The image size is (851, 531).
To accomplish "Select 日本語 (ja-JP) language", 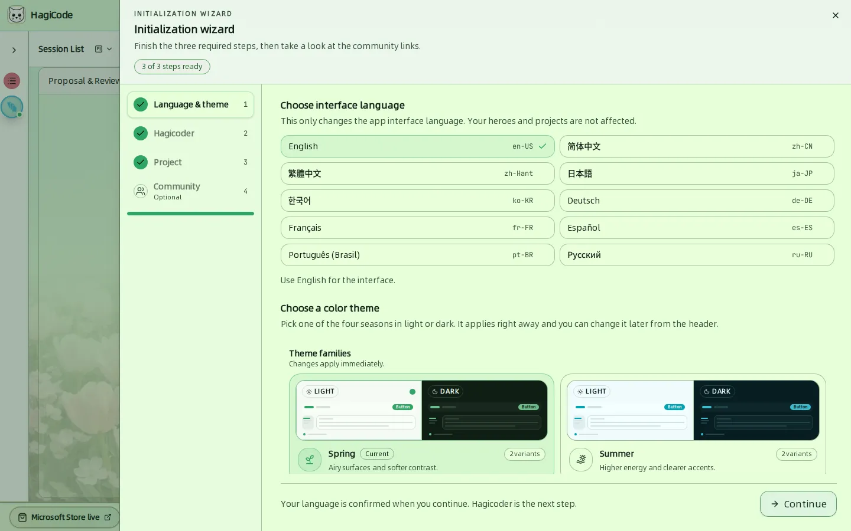I will (697, 173).
